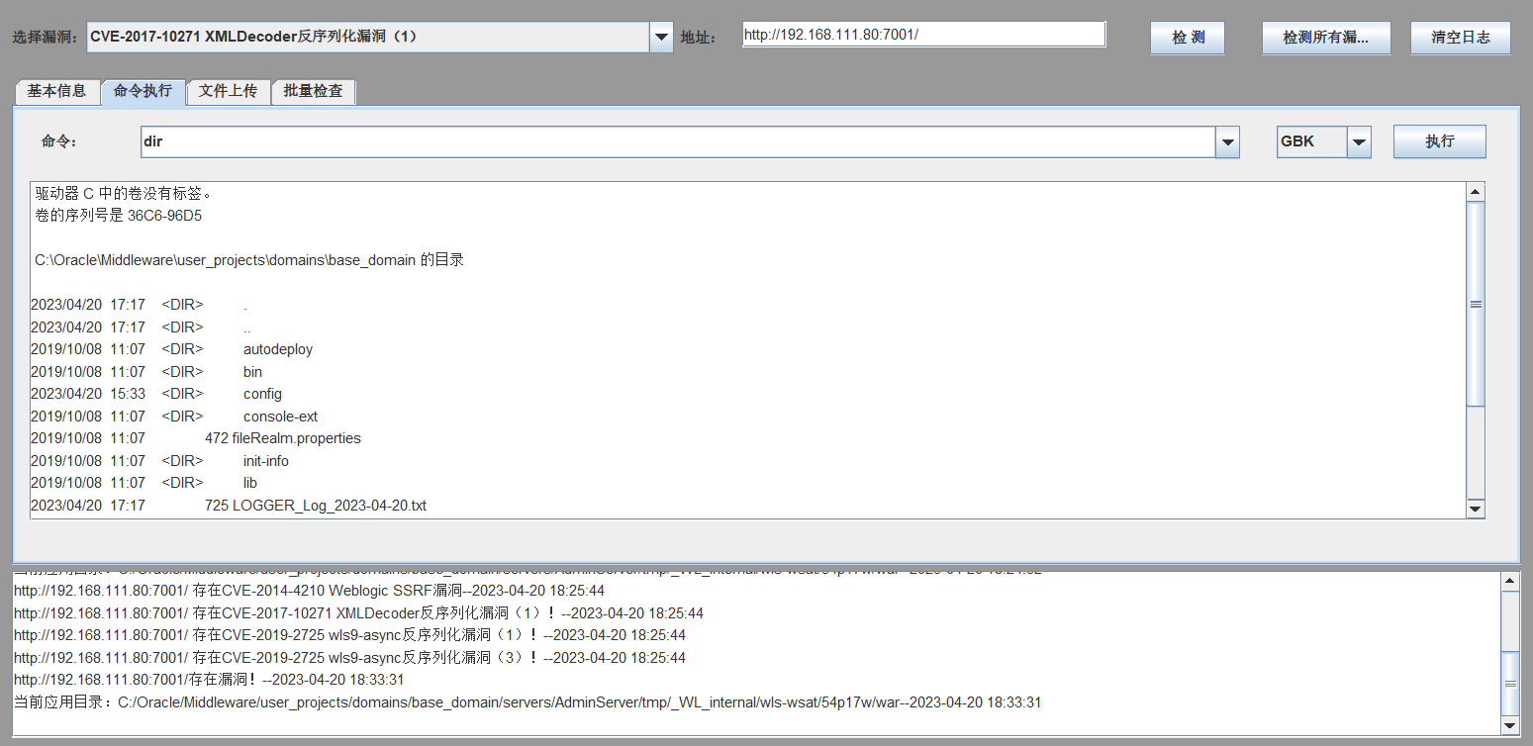Switch to the 文件上传 tab
1533x746 pixels.
(228, 91)
